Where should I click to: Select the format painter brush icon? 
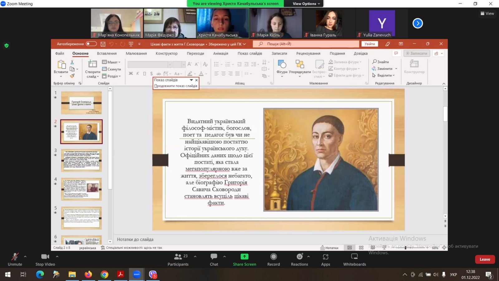(72, 76)
